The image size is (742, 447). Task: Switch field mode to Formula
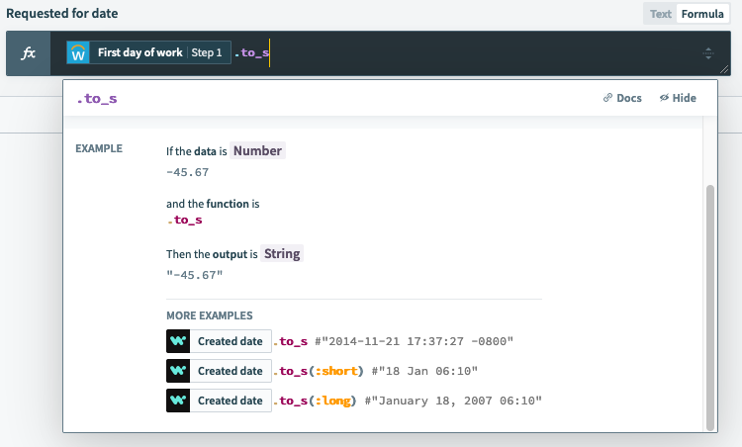point(702,14)
